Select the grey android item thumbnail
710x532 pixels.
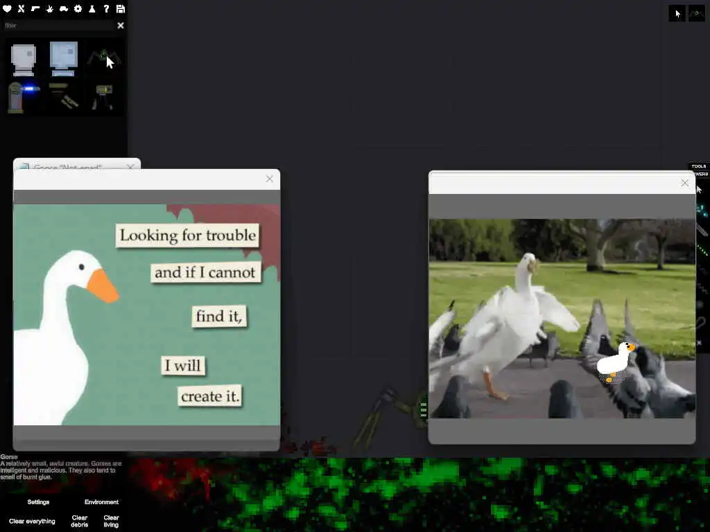point(23,60)
